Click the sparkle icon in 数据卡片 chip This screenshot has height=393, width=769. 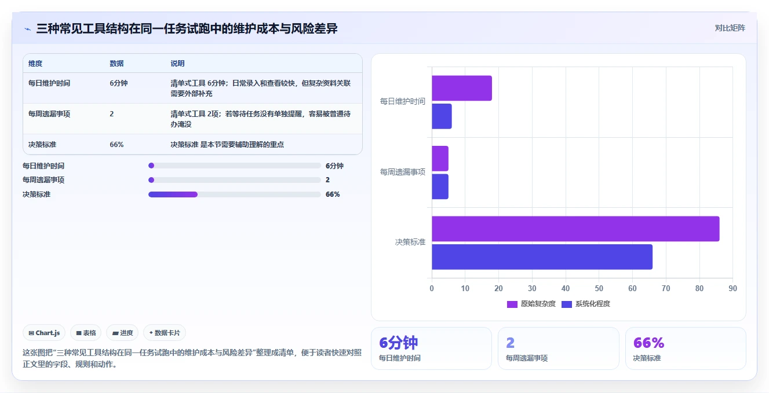pos(151,333)
